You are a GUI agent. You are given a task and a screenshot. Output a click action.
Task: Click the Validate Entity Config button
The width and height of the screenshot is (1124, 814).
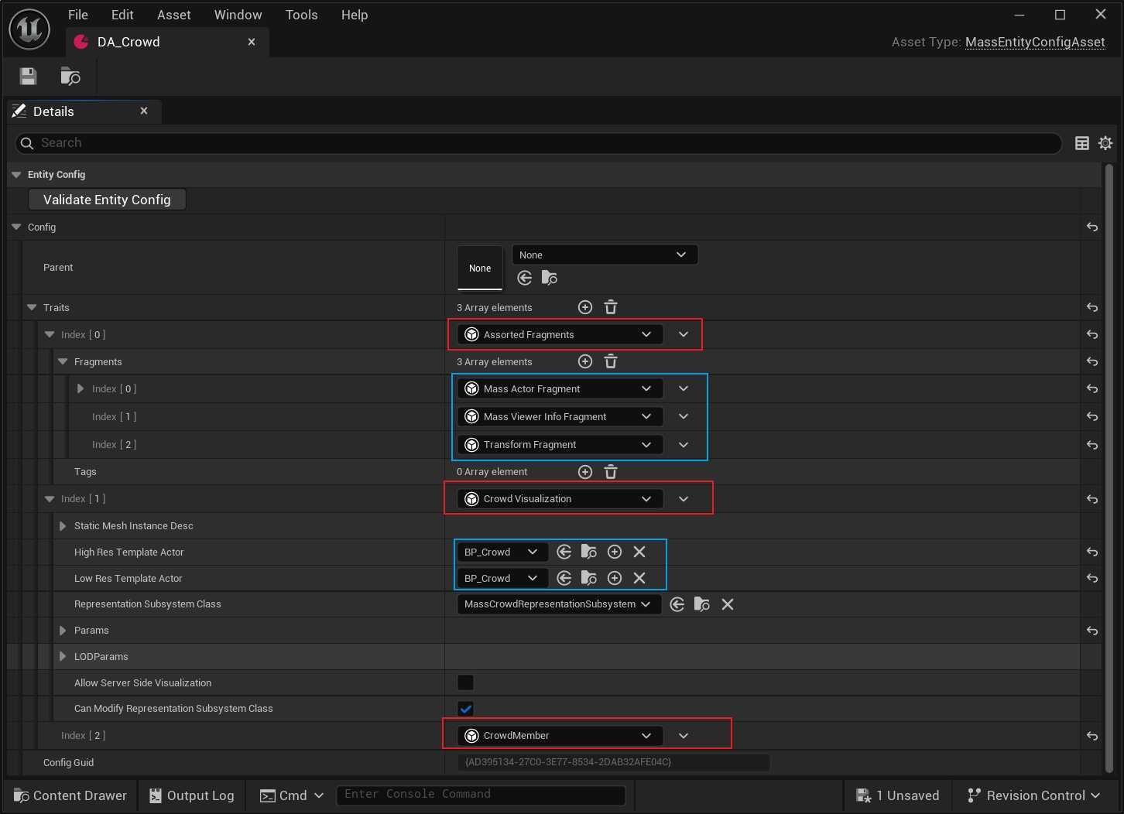[107, 200]
